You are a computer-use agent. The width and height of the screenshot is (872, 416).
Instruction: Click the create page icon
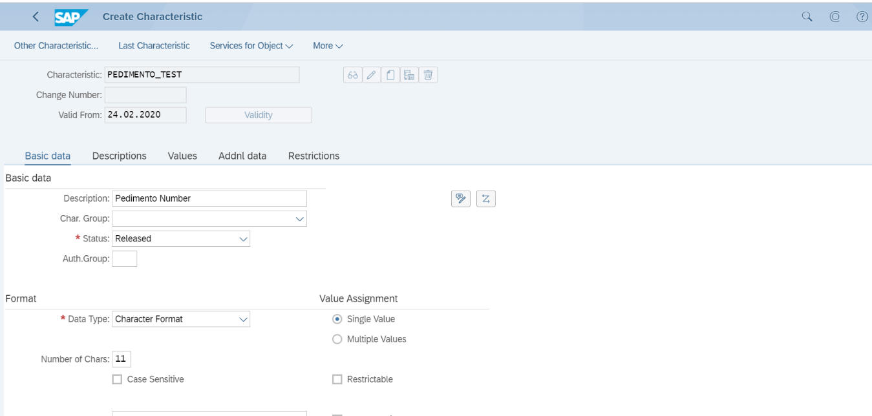click(x=390, y=75)
